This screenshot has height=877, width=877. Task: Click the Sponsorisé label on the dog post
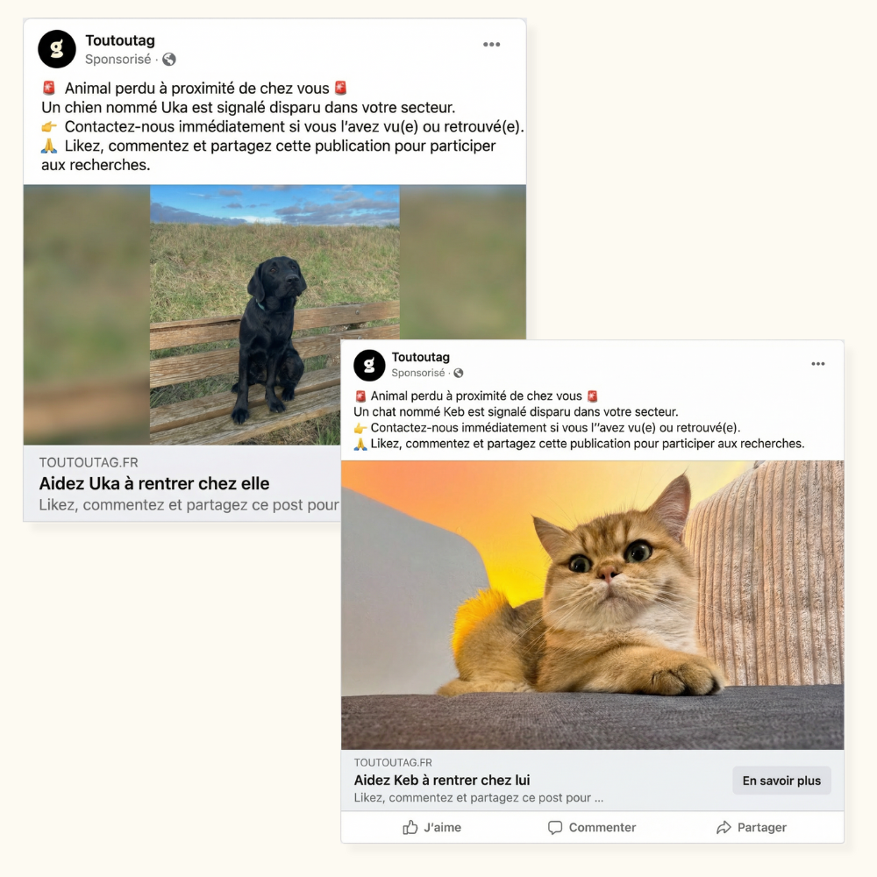[118, 60]
